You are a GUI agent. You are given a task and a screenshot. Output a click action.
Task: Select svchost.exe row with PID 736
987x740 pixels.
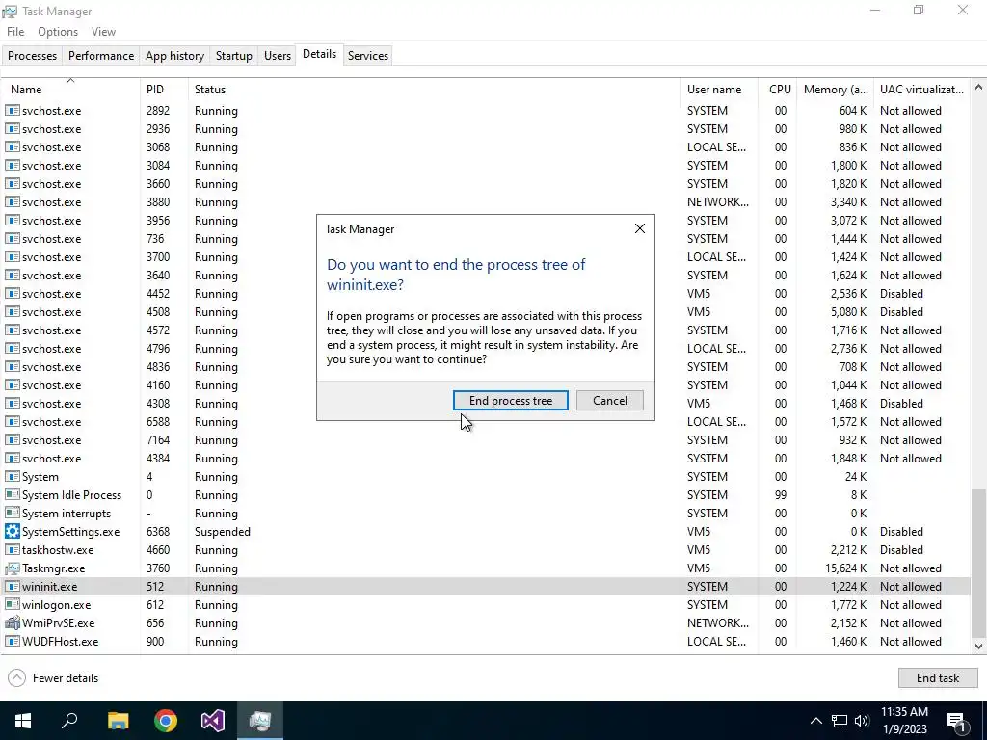tap(486, 239)
